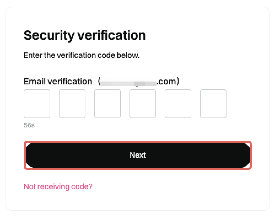Viewport: 275px width, 219px height.
Task: Click the Email verification label
Action: 58,81
